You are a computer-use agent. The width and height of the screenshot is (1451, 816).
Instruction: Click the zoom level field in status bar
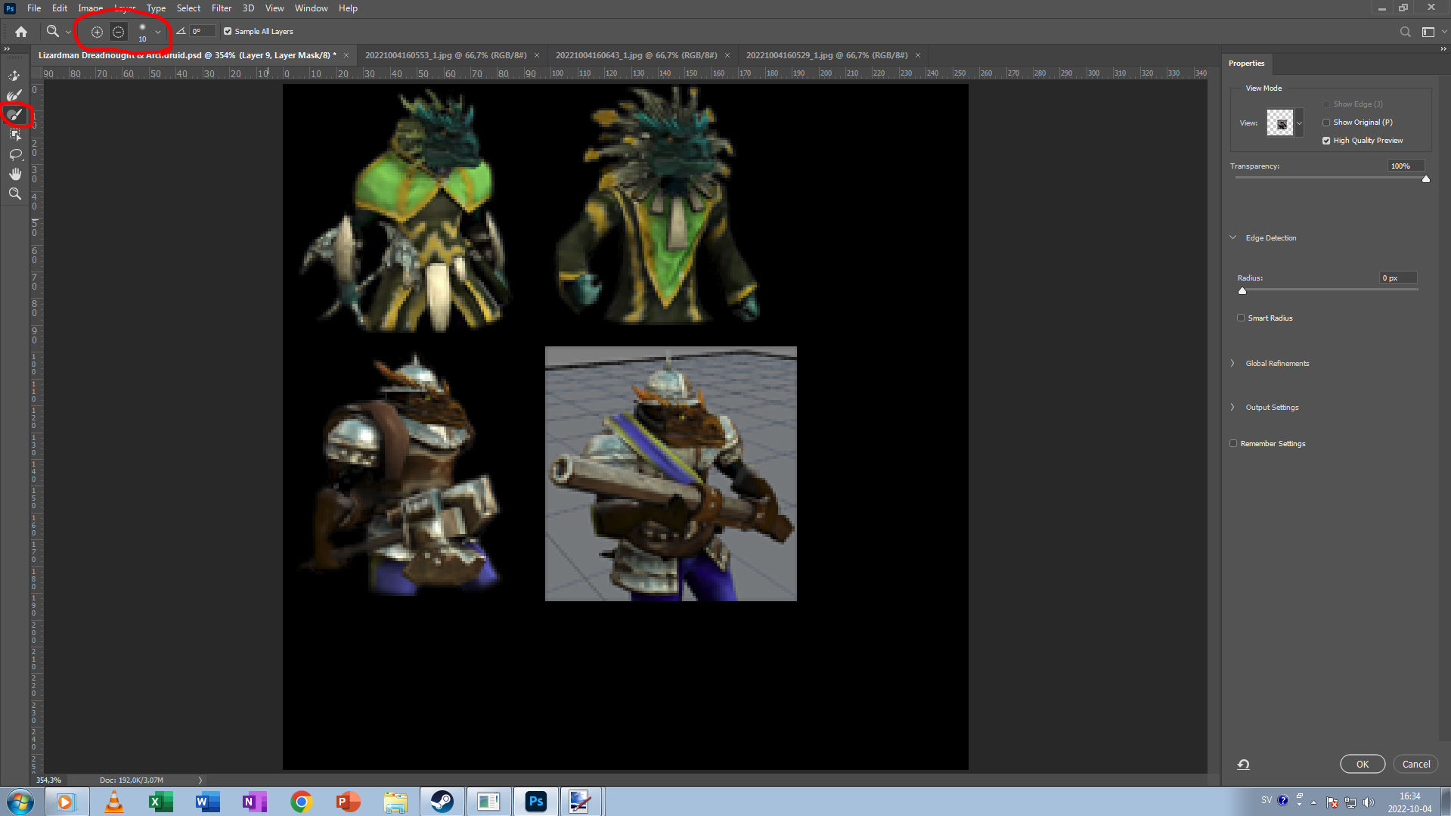tap(49, 780)
